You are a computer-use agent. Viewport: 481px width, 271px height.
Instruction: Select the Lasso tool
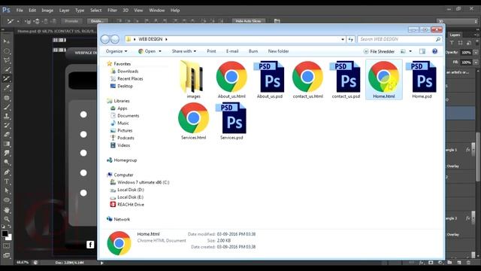pos(7,60)
